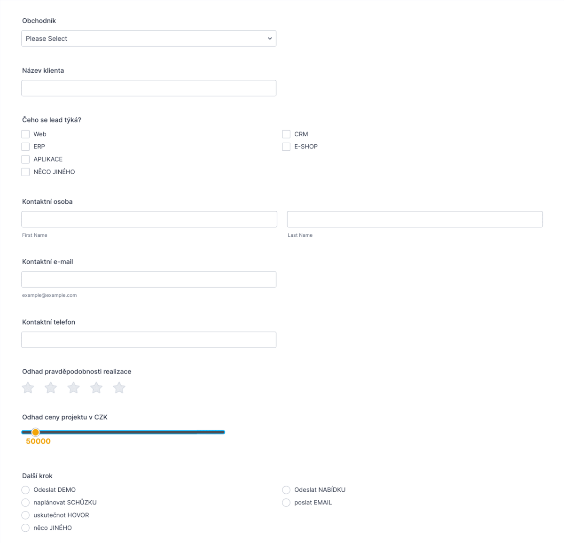The width and height of the screenshot is (564, 543).
Task: Select NĚCO JINÉHO under Čeho se lead týká
Action: (25, 172)
